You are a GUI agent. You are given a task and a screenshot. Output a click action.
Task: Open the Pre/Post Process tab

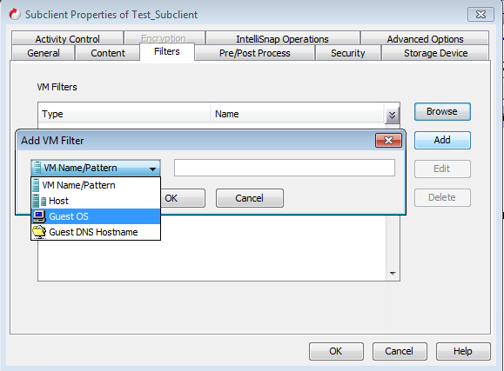coord(254,53)
